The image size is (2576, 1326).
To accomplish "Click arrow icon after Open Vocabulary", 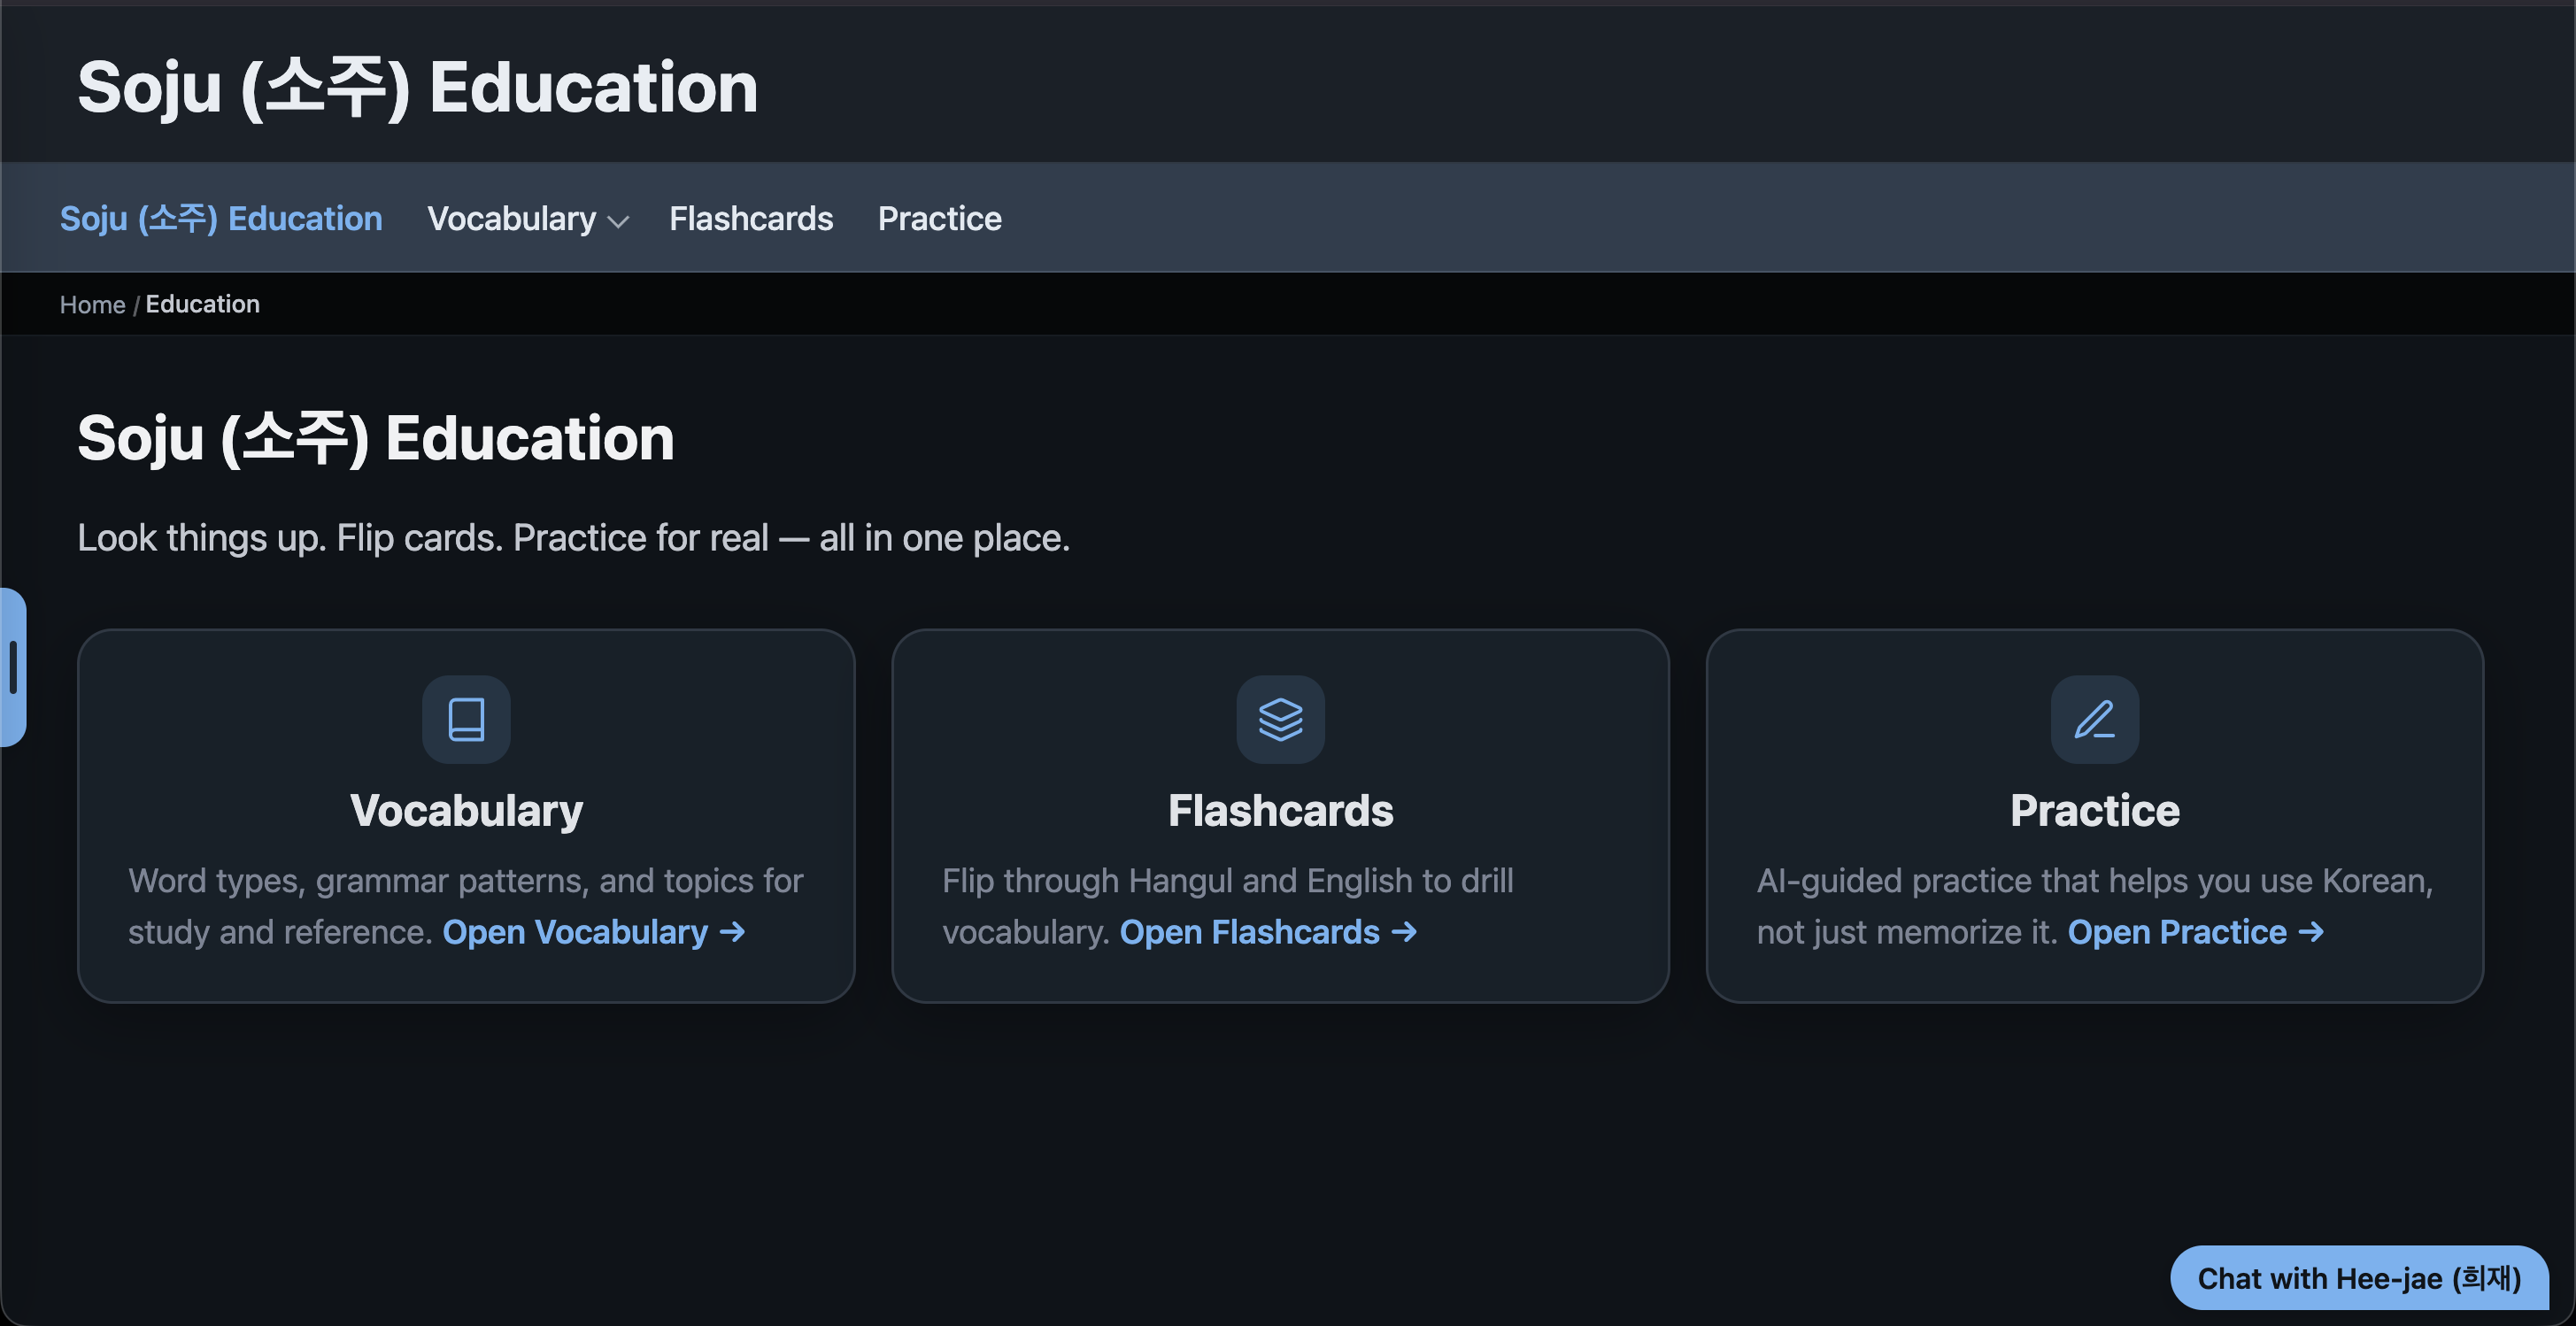I will [733, 932].
